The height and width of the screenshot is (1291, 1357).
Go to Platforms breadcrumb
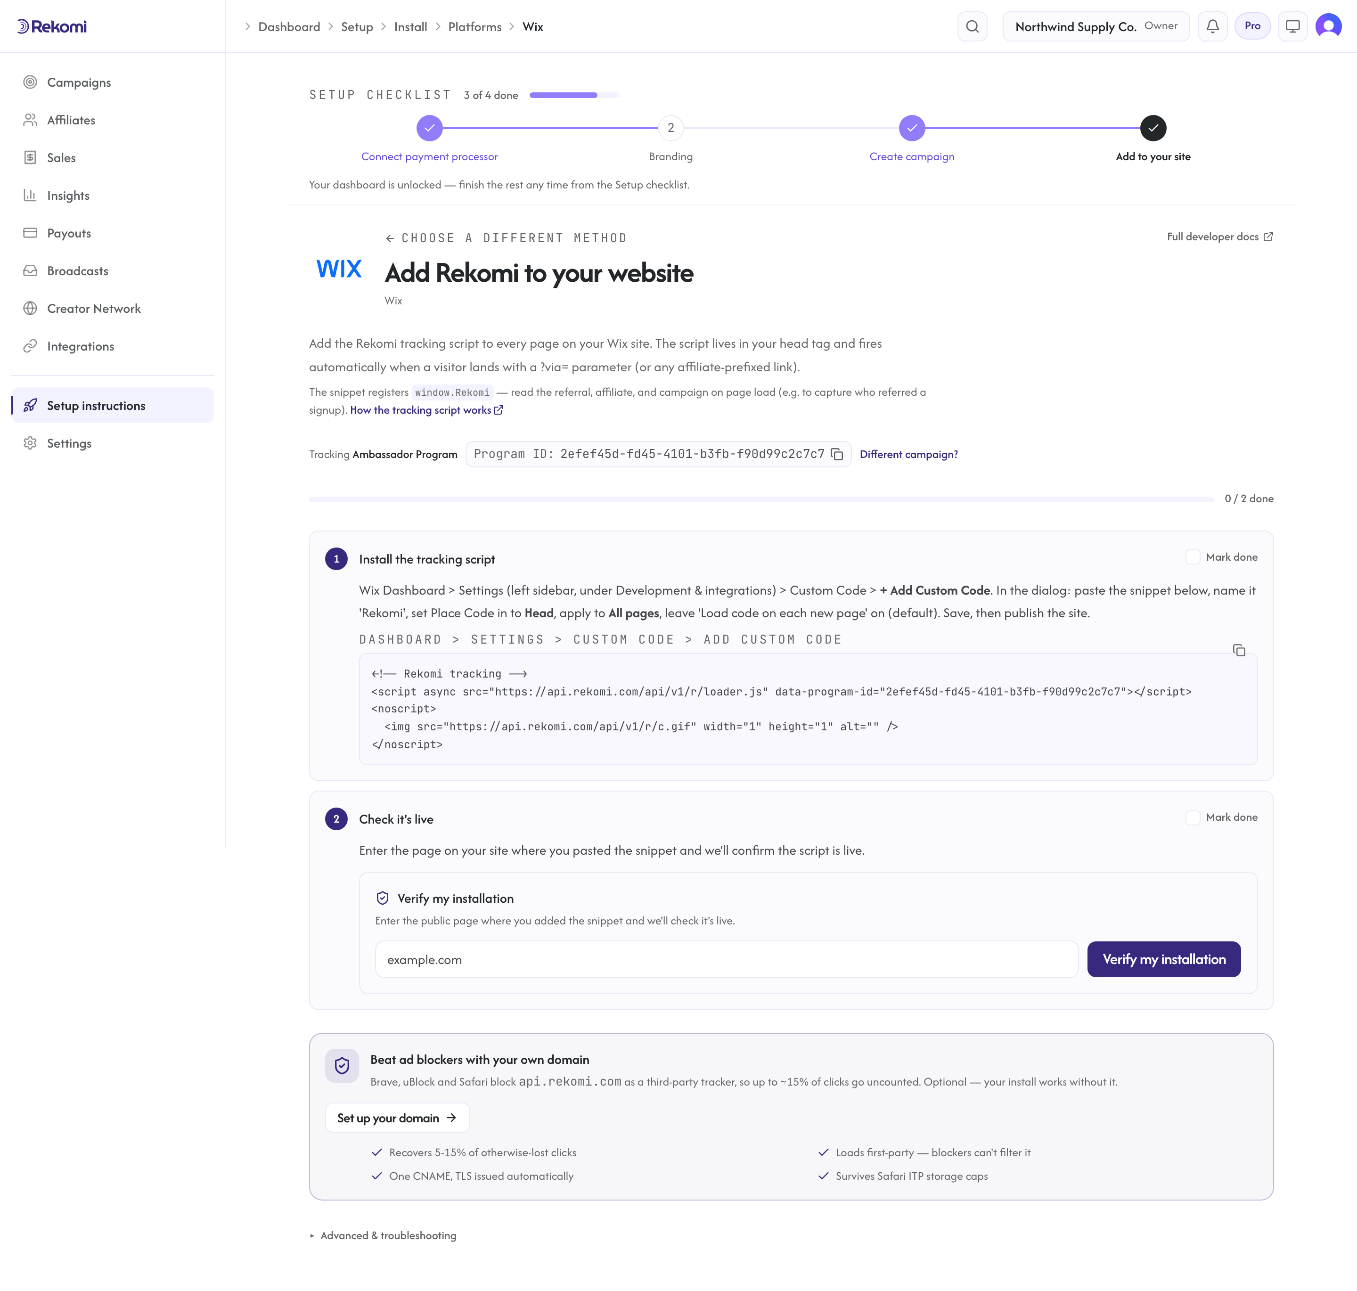click(475, 27)
